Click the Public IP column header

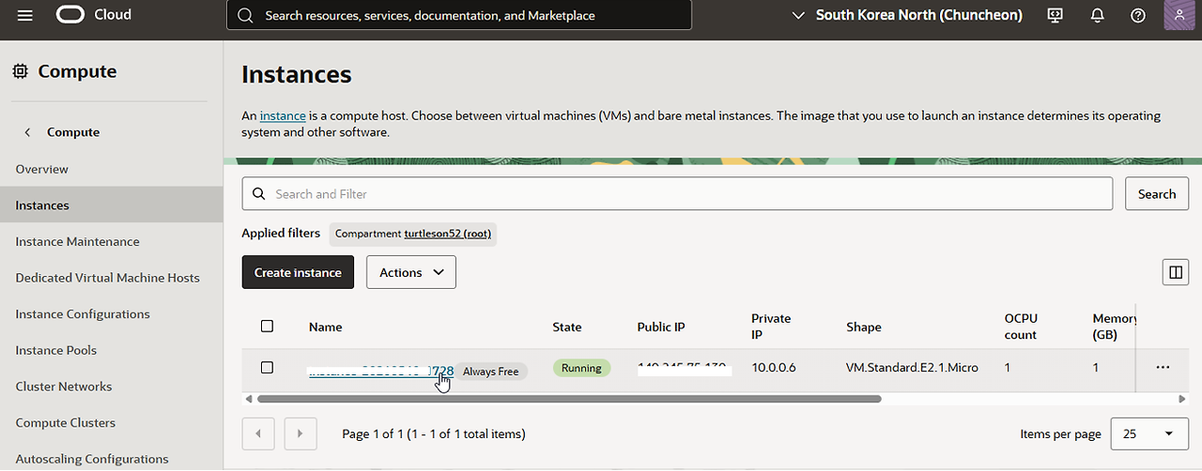pos(661,327)
